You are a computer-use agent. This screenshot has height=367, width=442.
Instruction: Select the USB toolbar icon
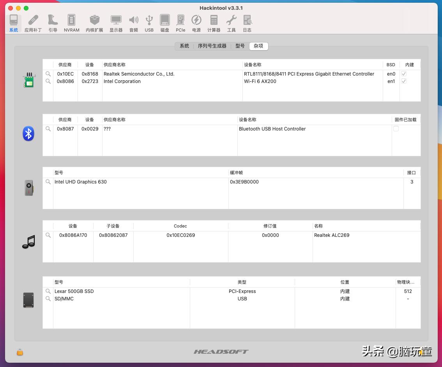149,23
